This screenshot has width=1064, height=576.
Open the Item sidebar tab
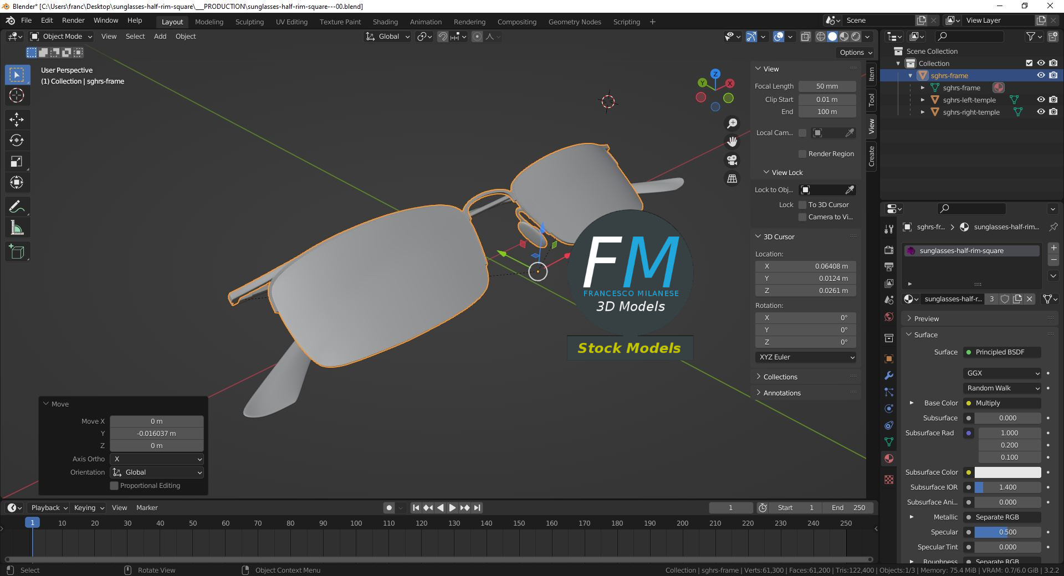(871, 74)
